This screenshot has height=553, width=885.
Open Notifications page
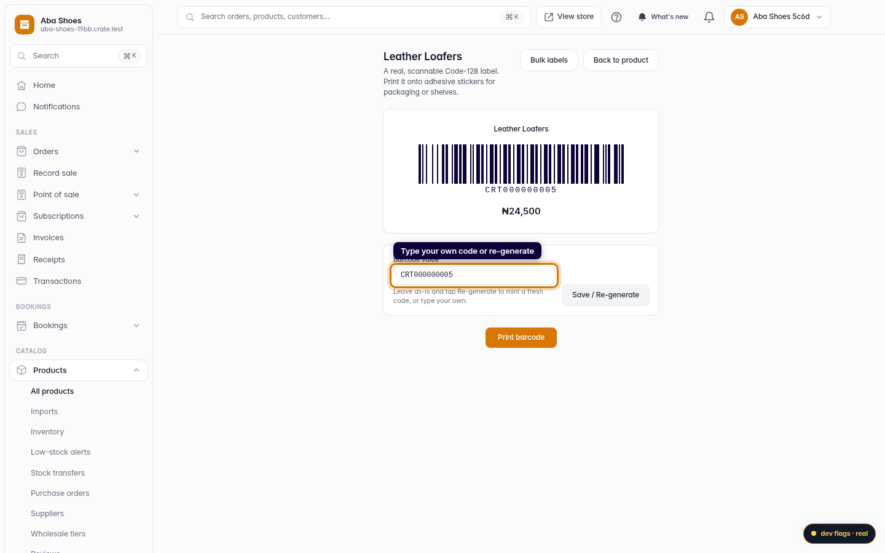tap(79, 107)
